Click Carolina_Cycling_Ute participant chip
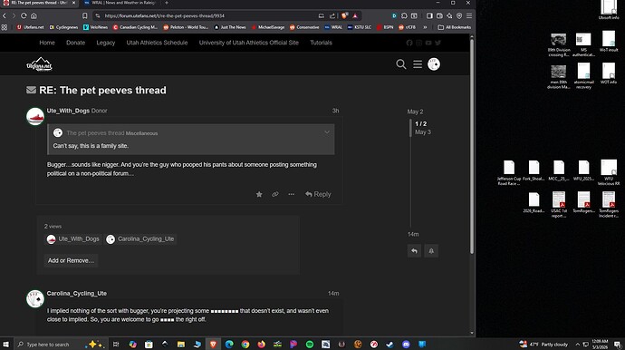Viewport: 625px width, 350px height. pos(140,239)
